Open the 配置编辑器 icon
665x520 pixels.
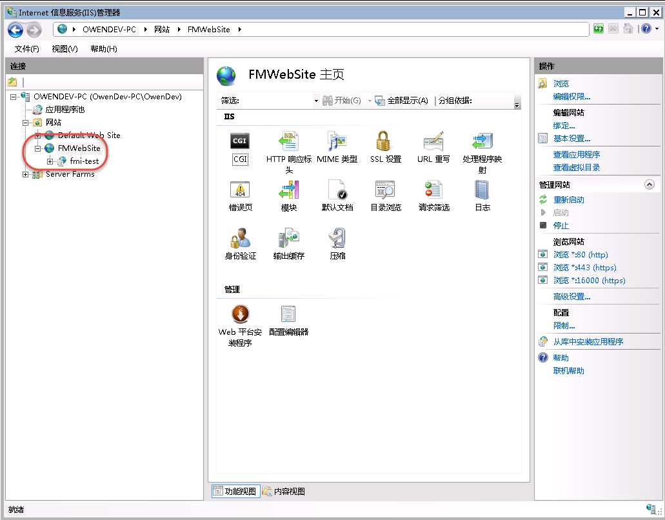point(288,314)
